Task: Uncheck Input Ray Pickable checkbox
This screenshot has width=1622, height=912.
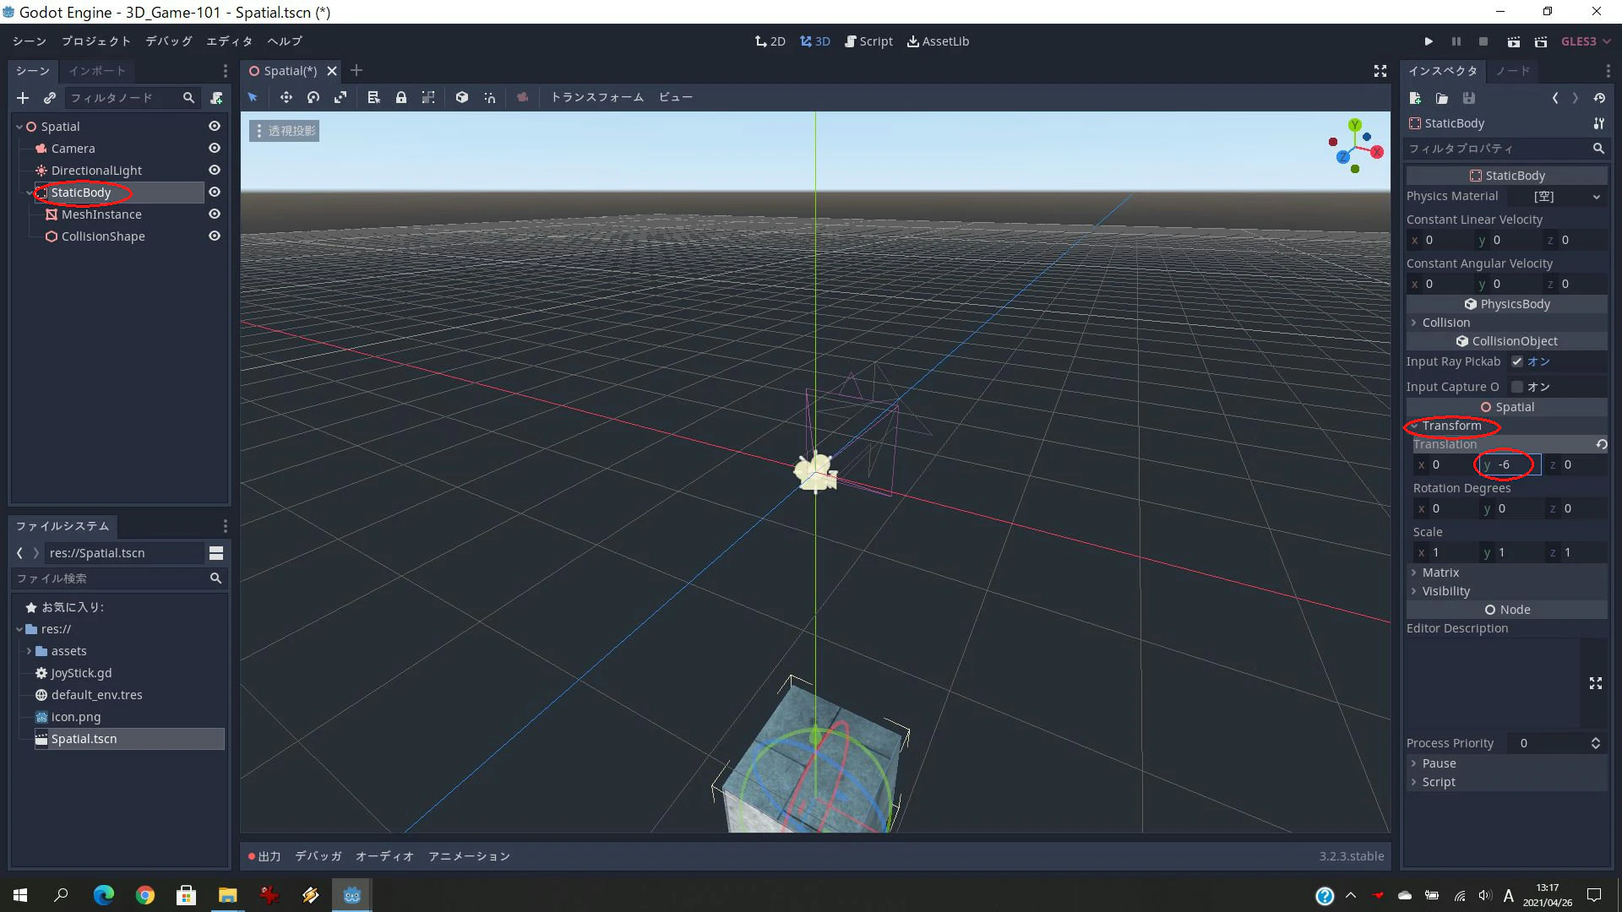Action: 1517,361
